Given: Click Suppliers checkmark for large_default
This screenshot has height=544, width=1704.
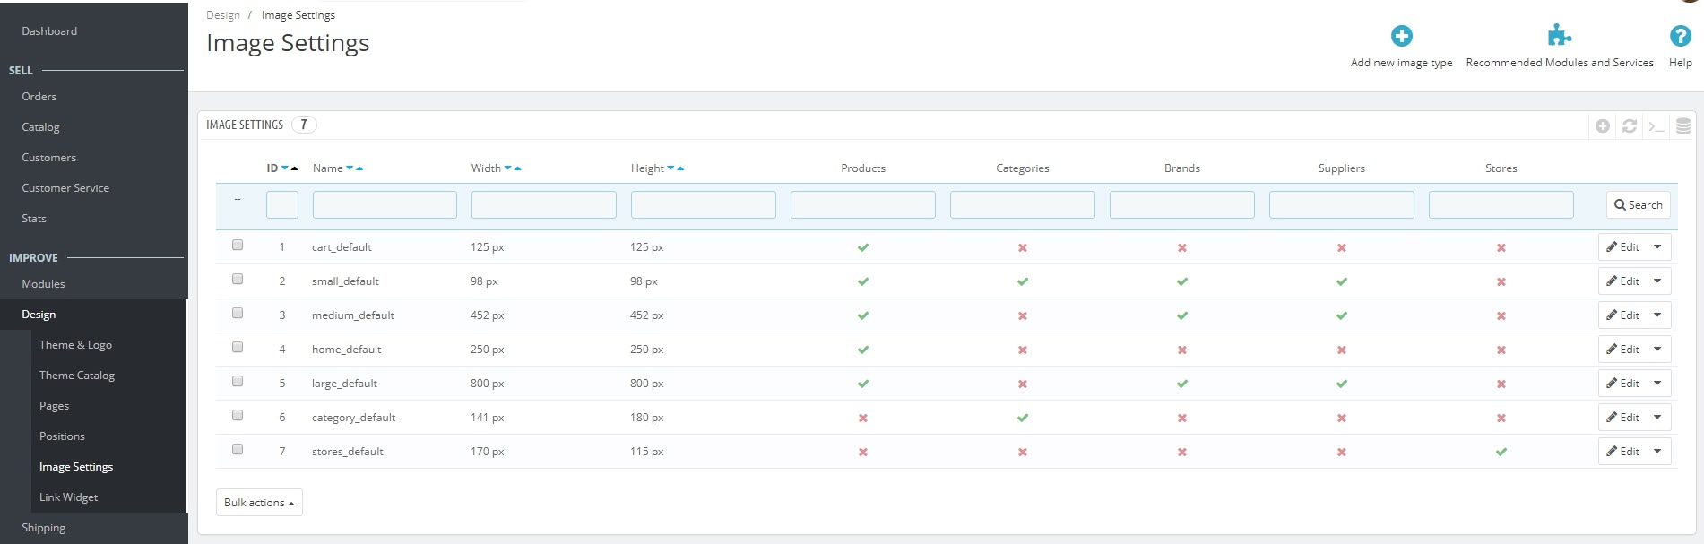Looking at the screenshot, I should point(1342,384).
